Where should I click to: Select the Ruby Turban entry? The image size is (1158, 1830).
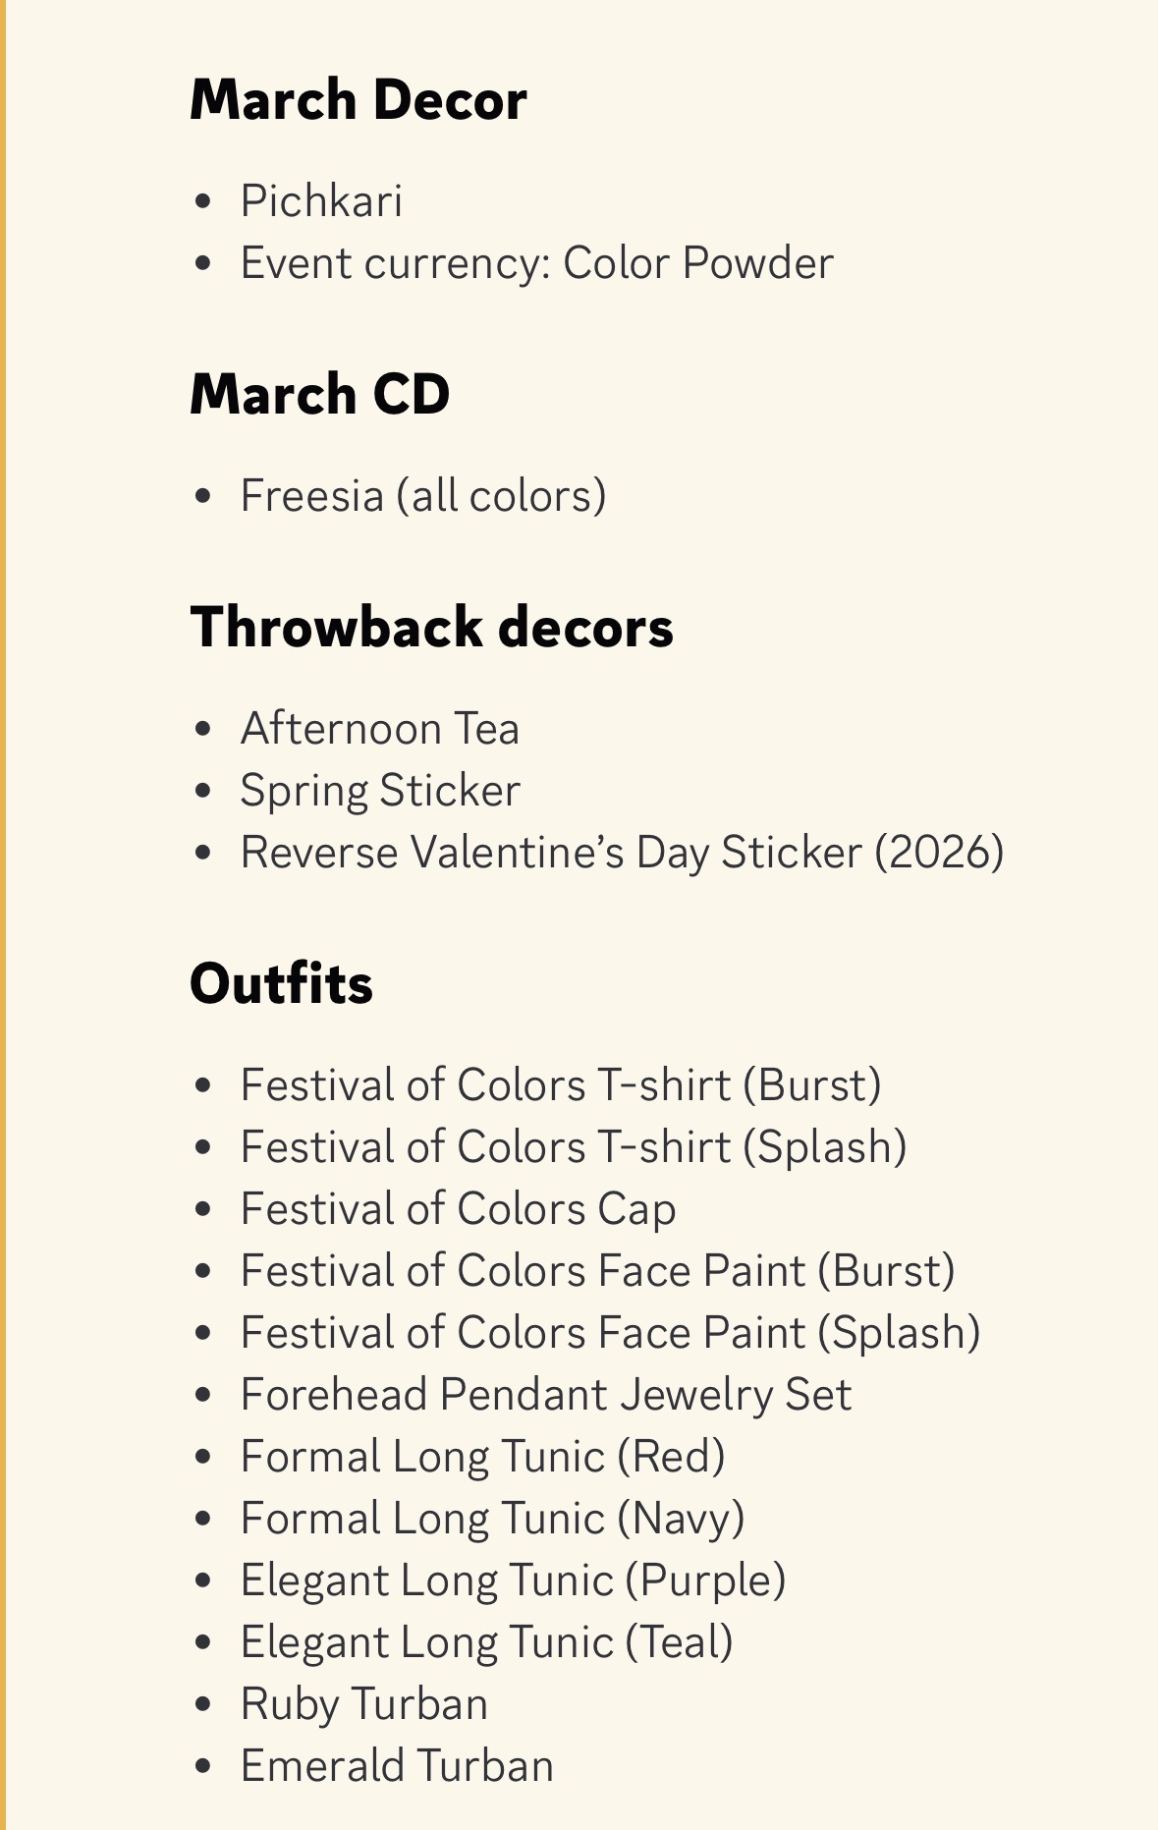[x=363, y=1704]
